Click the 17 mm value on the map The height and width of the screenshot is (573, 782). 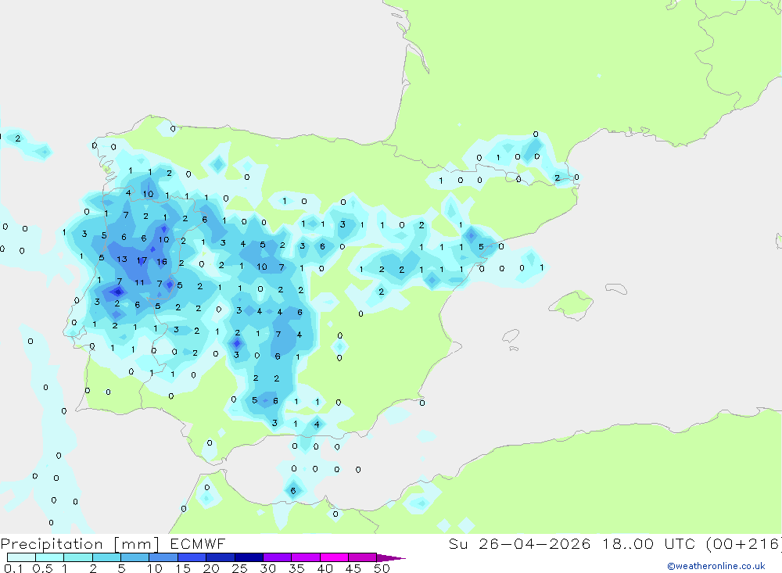click(x=142, y=261)
